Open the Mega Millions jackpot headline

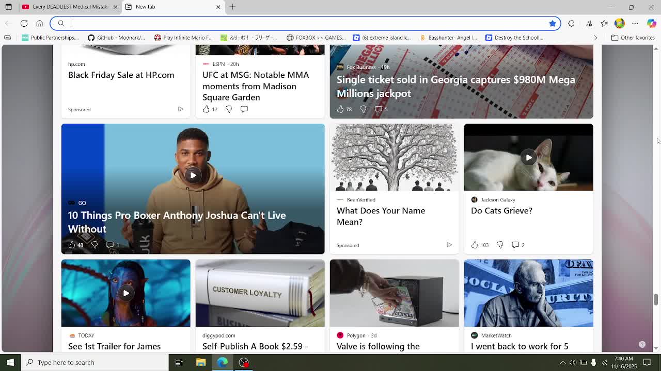[x=455, y=86]
